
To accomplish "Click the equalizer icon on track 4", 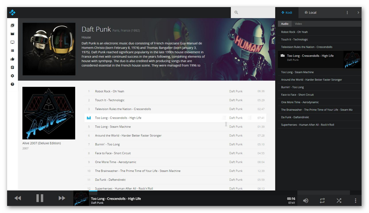I will pyautogui.click(x=89, y=118).
